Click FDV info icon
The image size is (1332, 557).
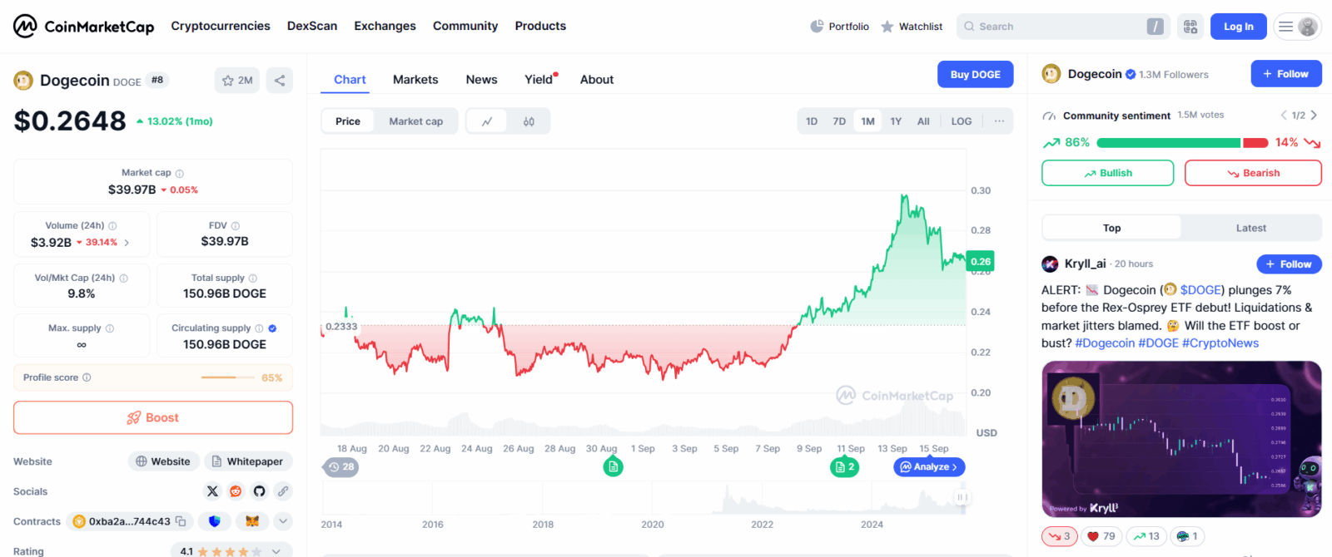click(x=236, y=226)
